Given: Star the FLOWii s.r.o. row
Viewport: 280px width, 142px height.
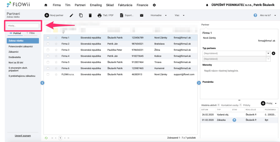Looking at the screenshot, I should click(56, 74).
